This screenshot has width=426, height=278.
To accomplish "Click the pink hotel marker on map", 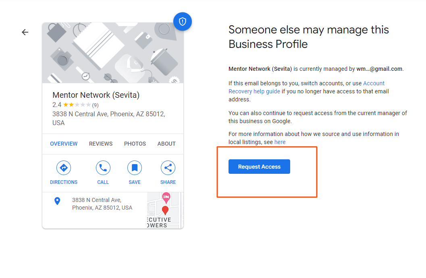I will tap(166, 198).
